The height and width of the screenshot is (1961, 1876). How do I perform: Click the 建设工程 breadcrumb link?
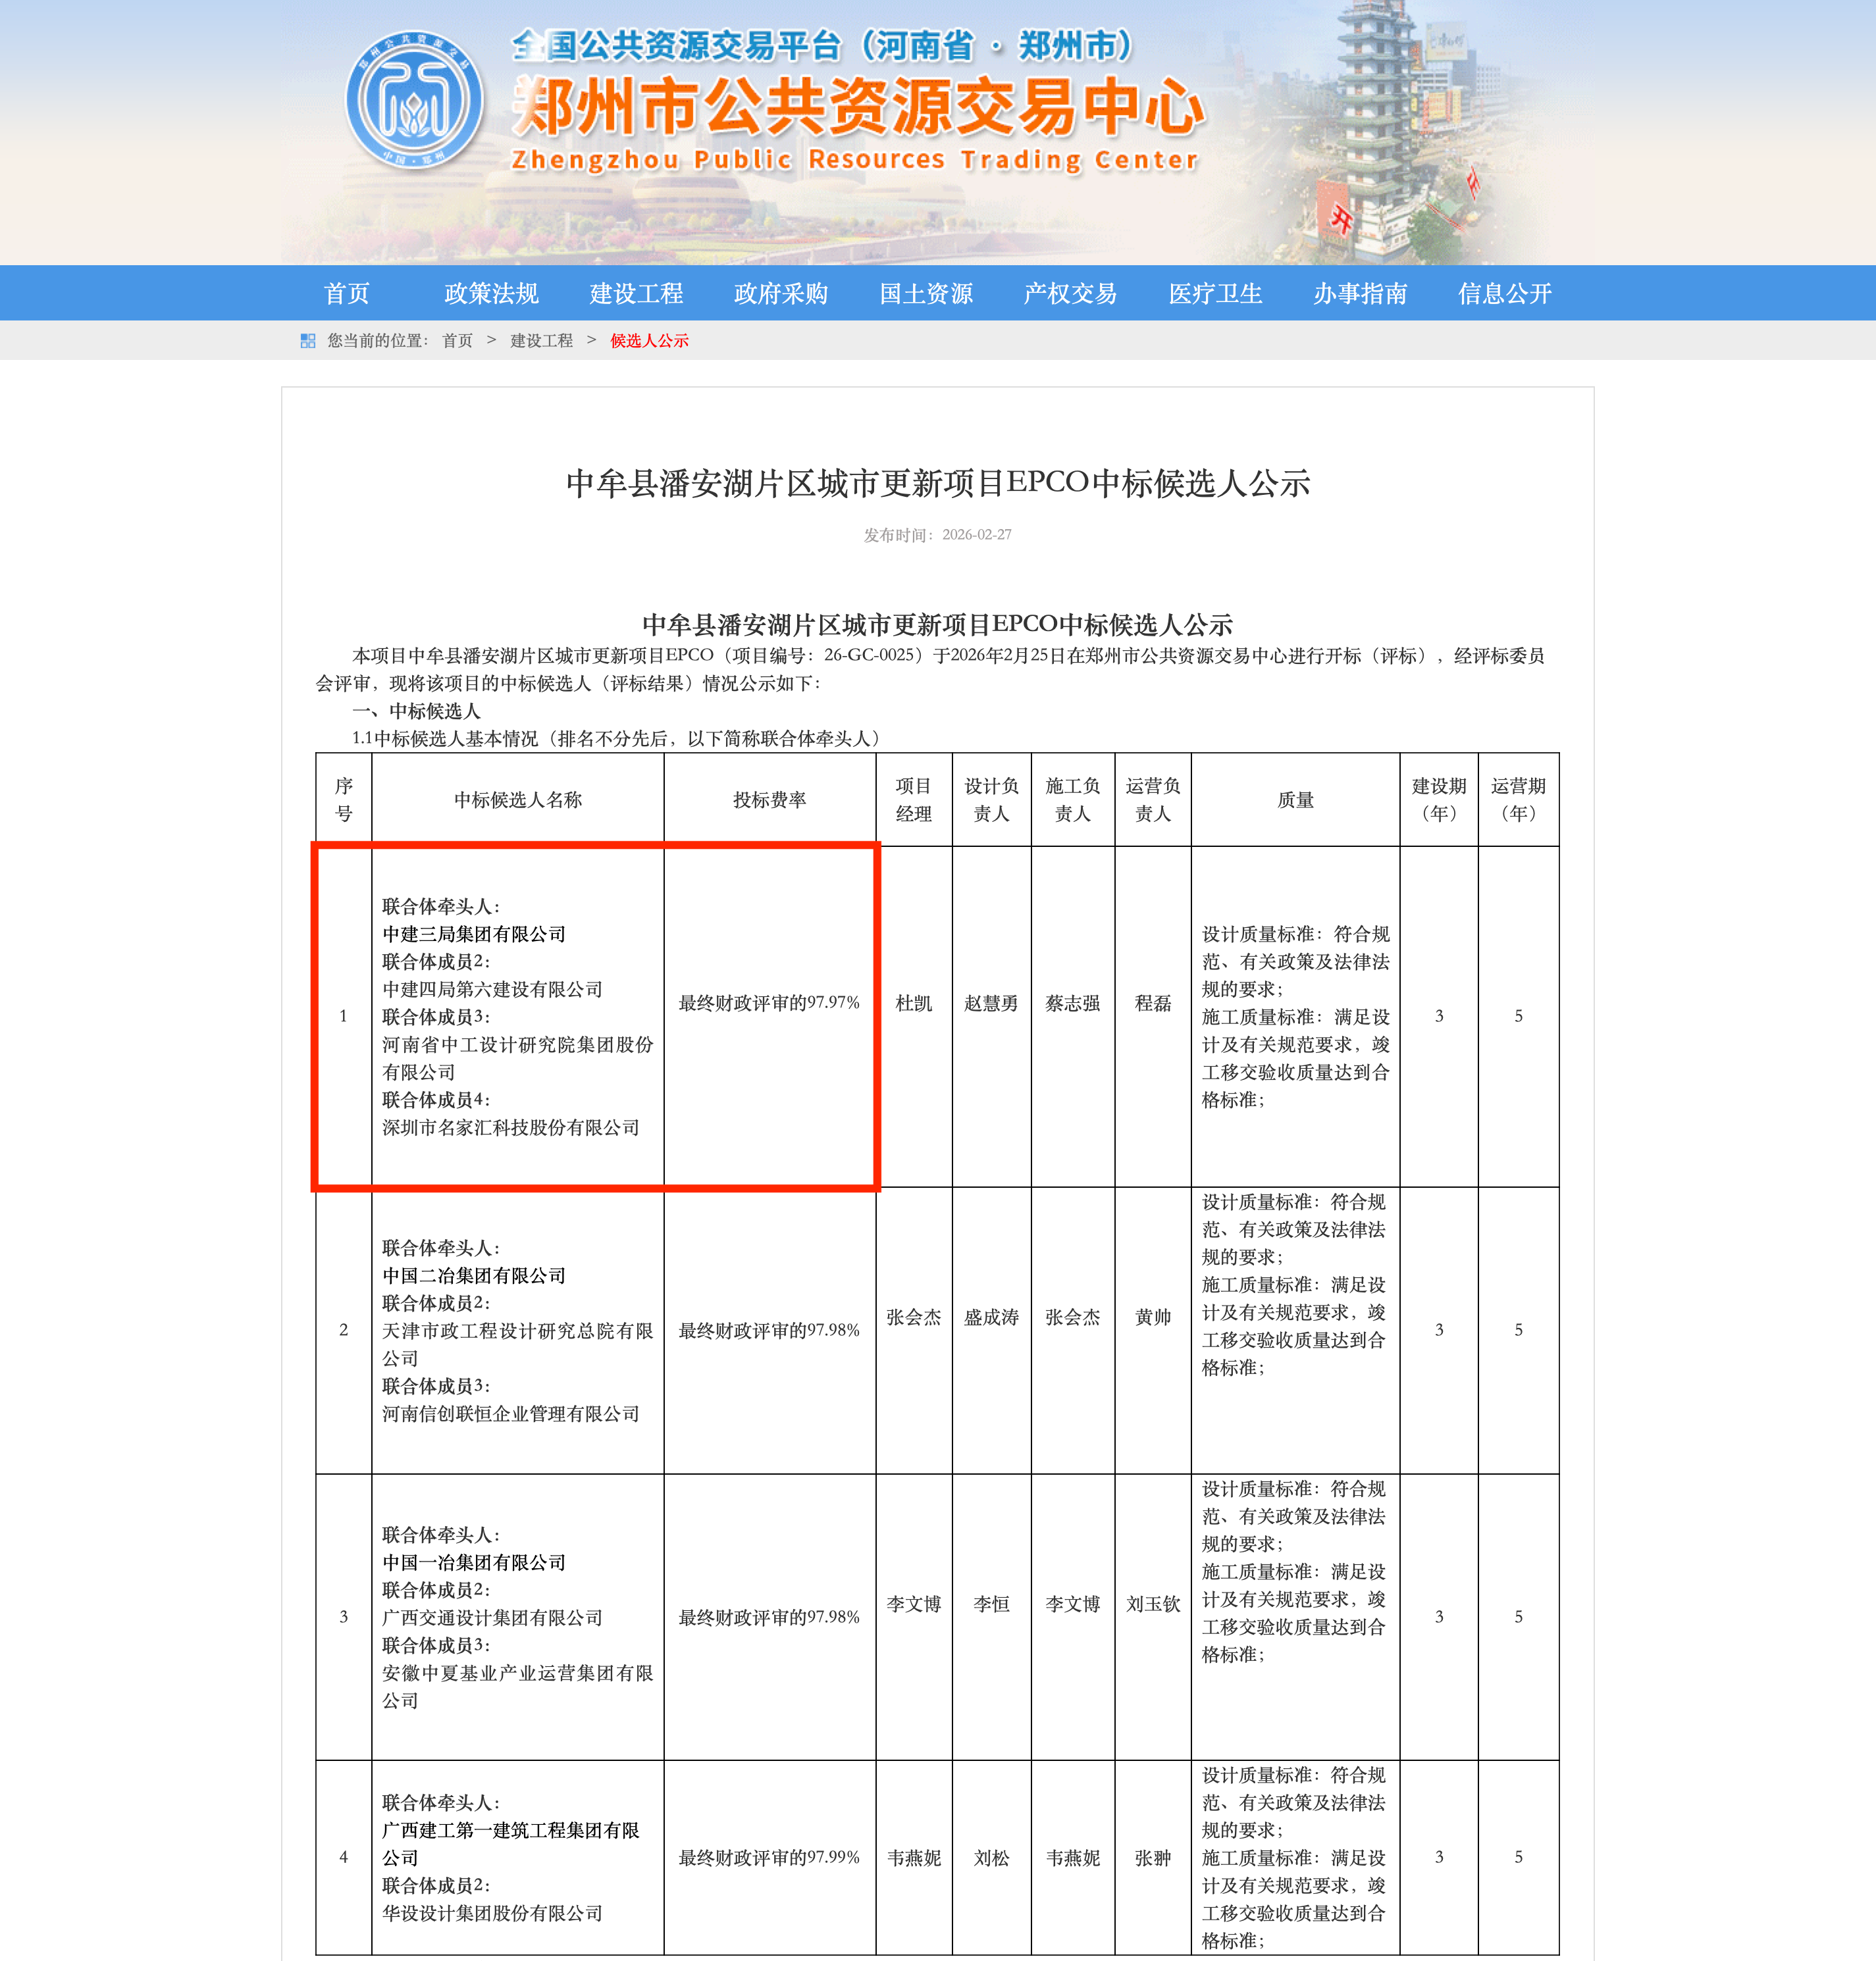click(541, 341)
